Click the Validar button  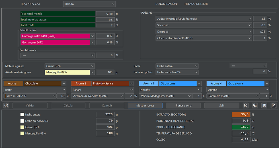pyautogui.click(x=30, y=106)
